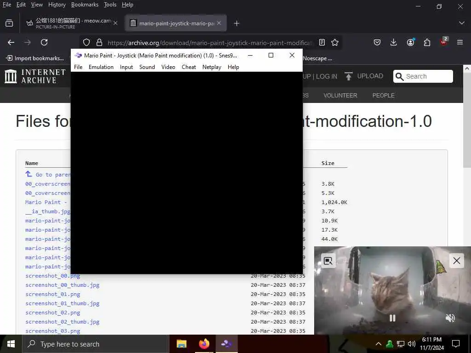Open screenshot_00_thumb.jpg file link

[62, 285]
